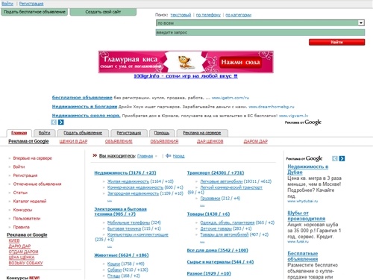The height and width of the screenshot is (280, 373).
Task: Select 'текстовый' search mode link
Action: click(x=181, y=15)
